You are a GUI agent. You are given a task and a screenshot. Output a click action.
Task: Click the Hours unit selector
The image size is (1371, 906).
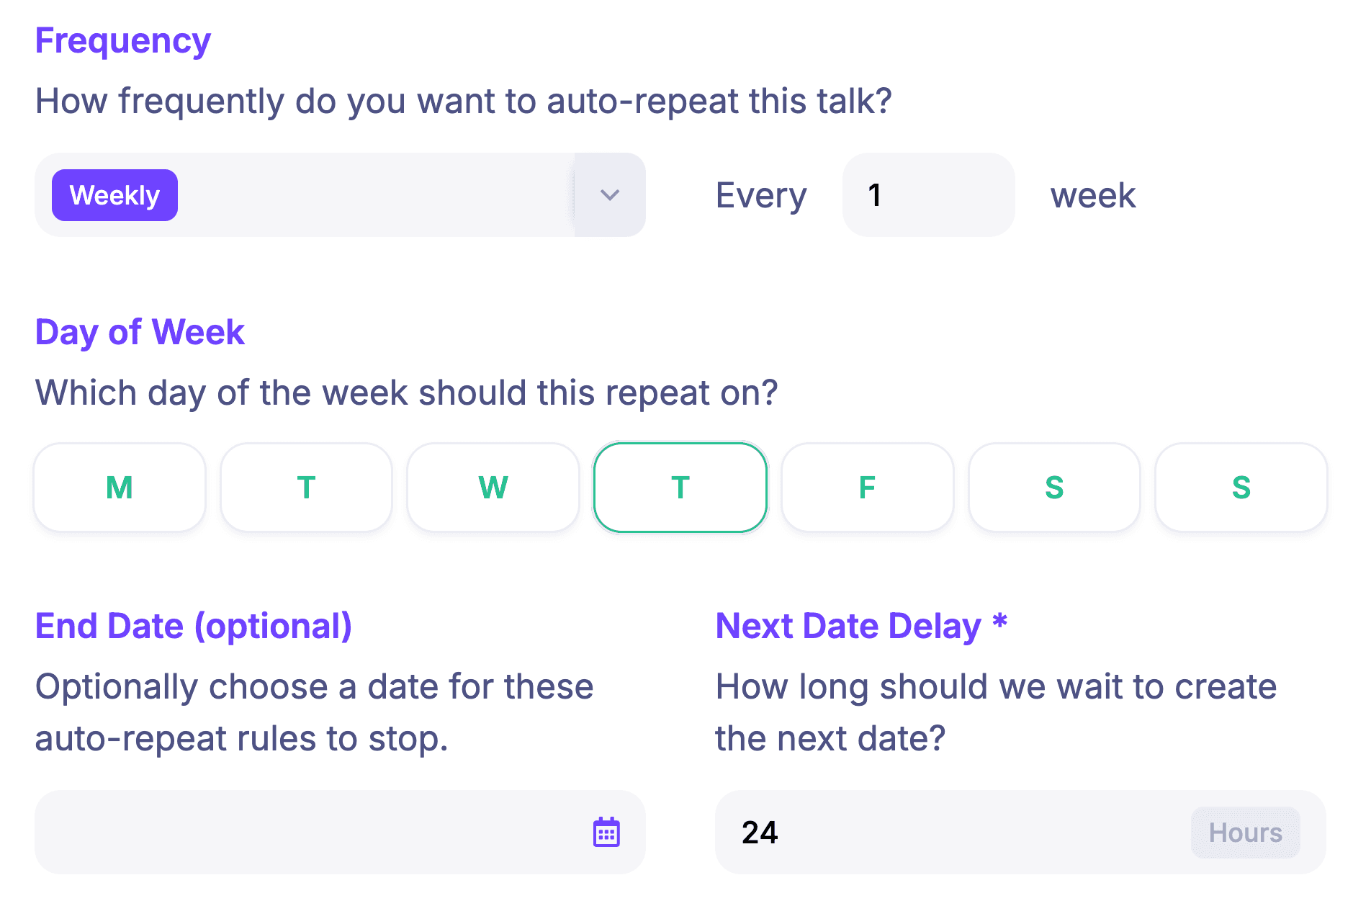click(1245, 832)
